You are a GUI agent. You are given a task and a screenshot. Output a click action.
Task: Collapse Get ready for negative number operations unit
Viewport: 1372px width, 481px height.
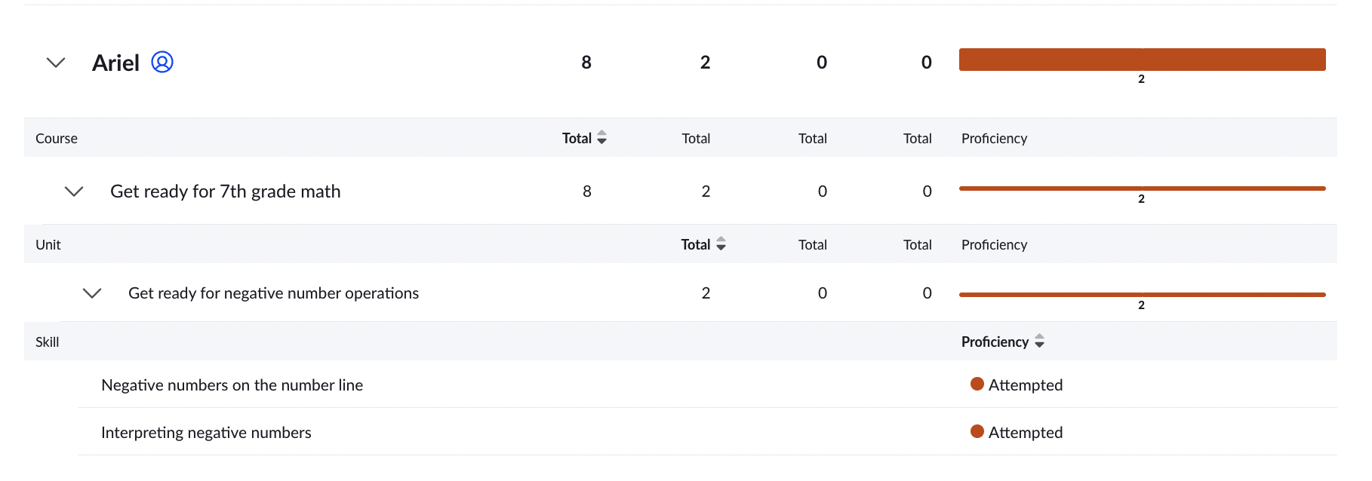92,293
